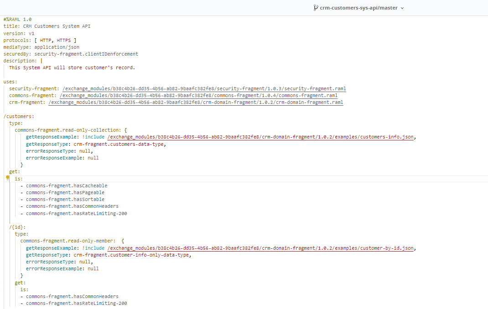This screenshot has width=488, height=309.
Task: Click the git branch icon beside crm-customers-sys-api/master
Action: coord(316,8)
